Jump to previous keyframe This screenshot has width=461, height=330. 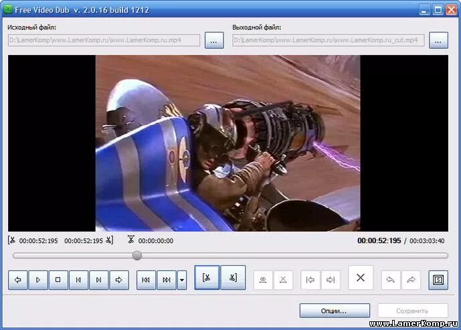146,280
